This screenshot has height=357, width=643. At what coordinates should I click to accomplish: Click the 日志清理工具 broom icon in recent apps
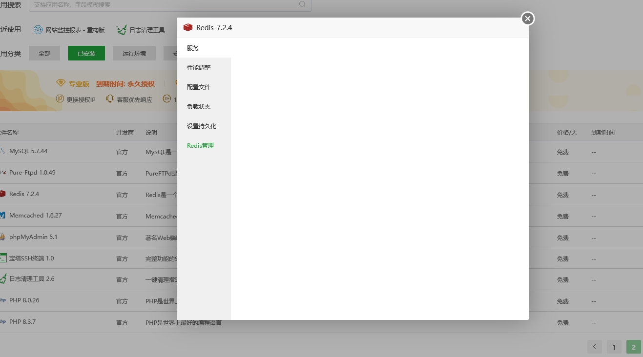click(122, 30)
